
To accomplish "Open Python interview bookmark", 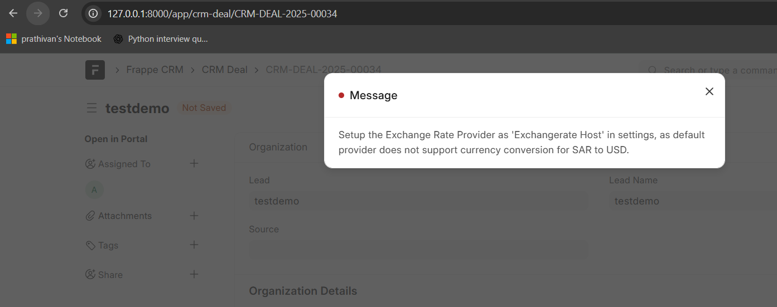I will point(161,39).
